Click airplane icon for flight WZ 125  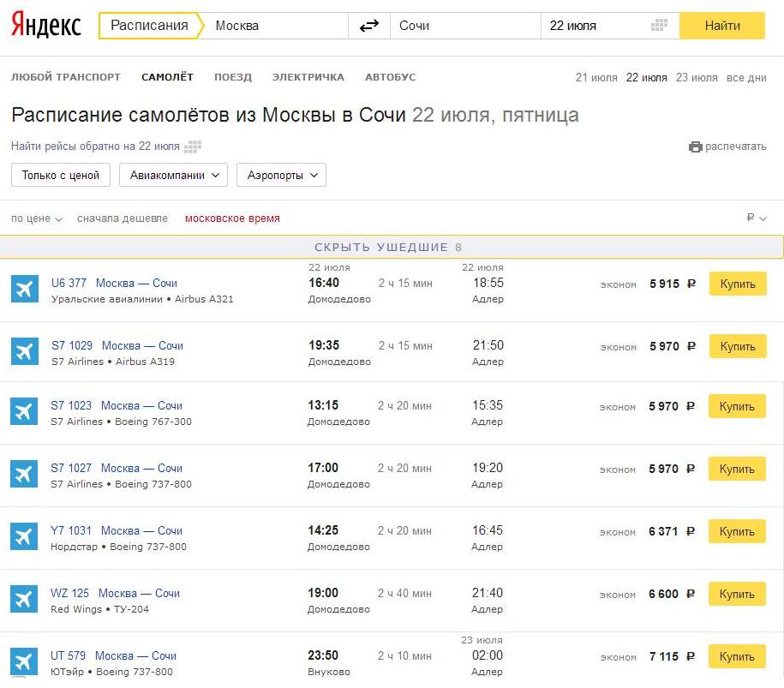(25, 600)
